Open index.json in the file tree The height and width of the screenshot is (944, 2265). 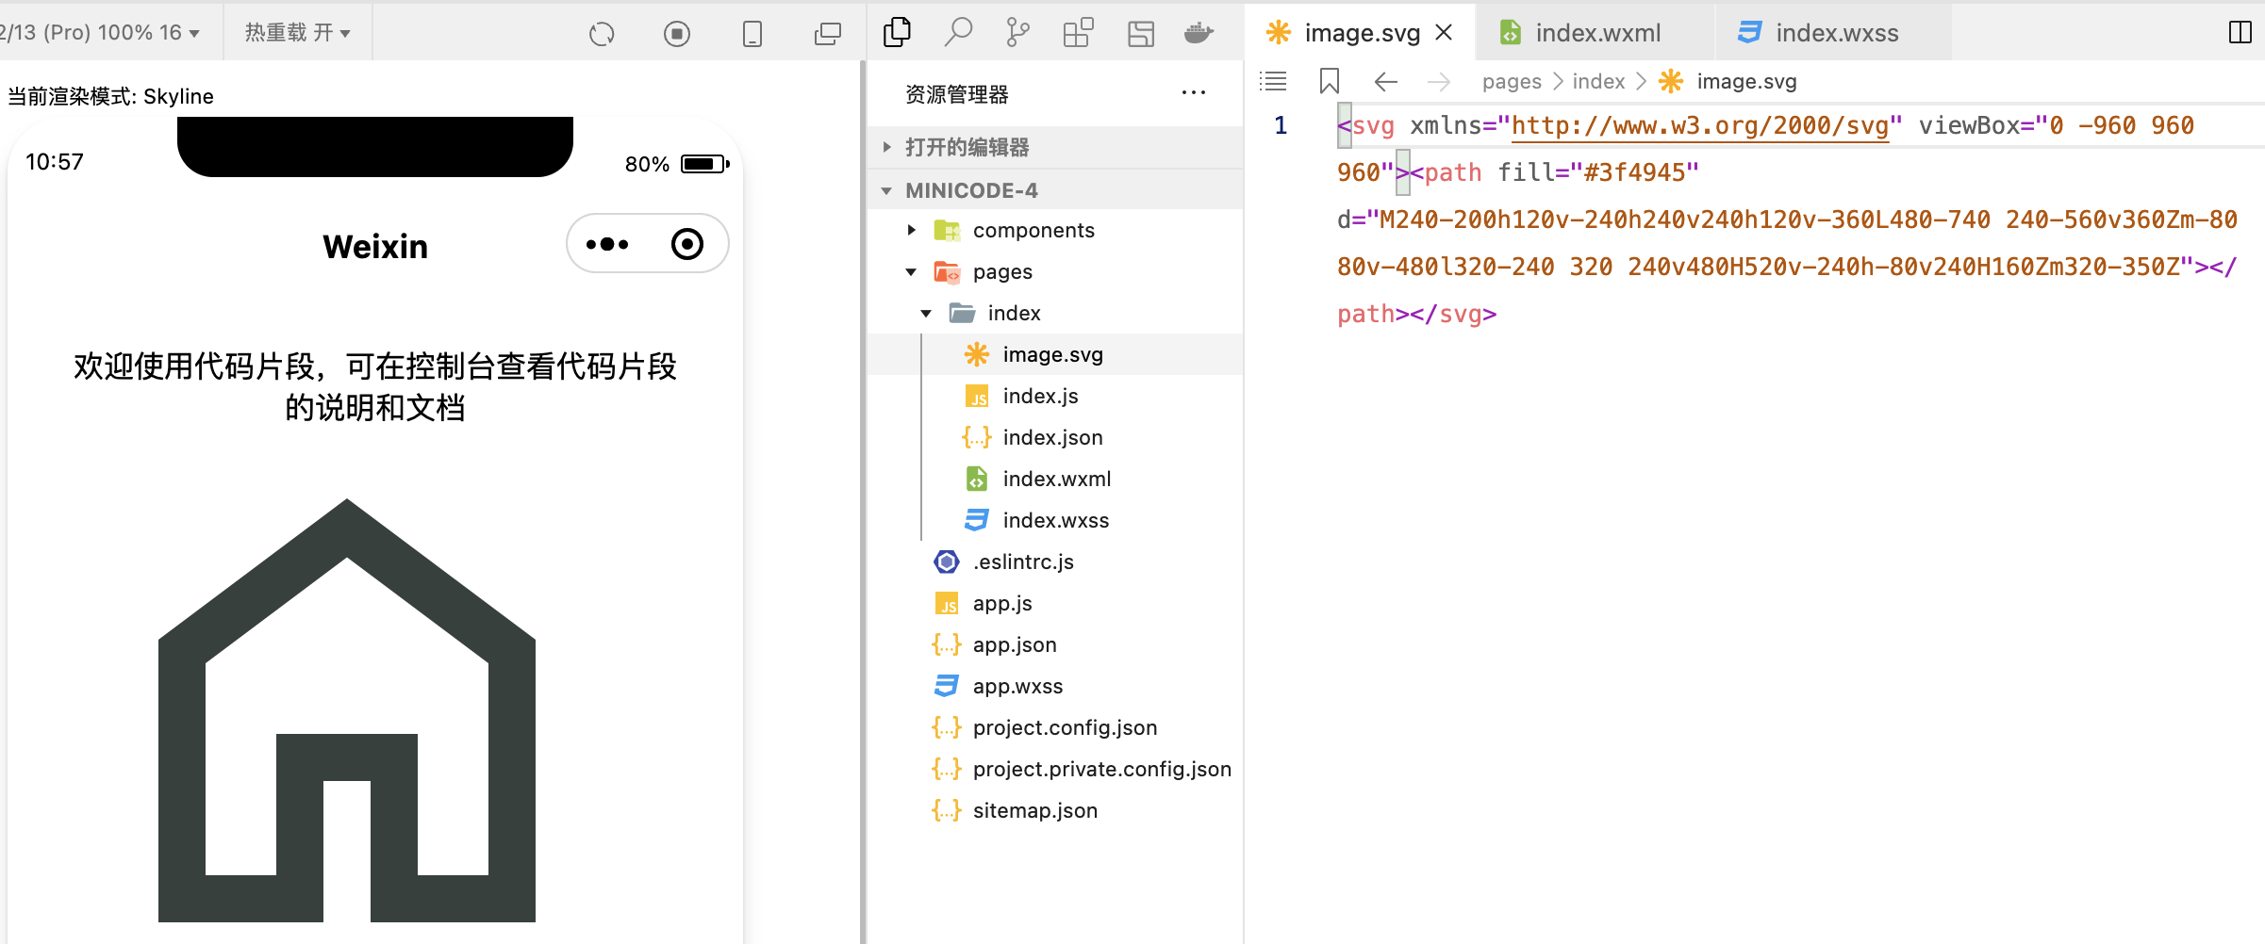coord(1054,437)
